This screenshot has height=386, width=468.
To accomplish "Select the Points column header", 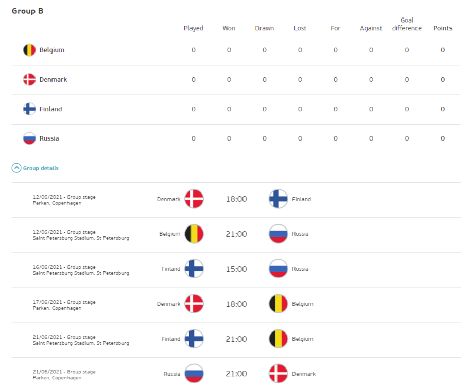I will pyautogui.click(x=442, y=28).
